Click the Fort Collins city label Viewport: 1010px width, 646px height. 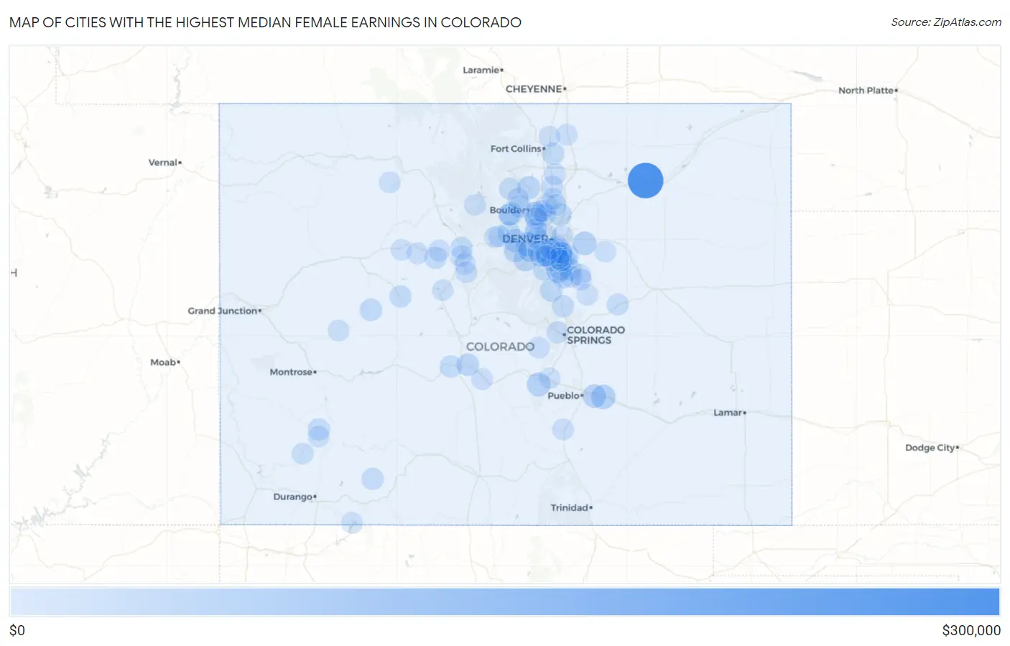pos(516,149)
